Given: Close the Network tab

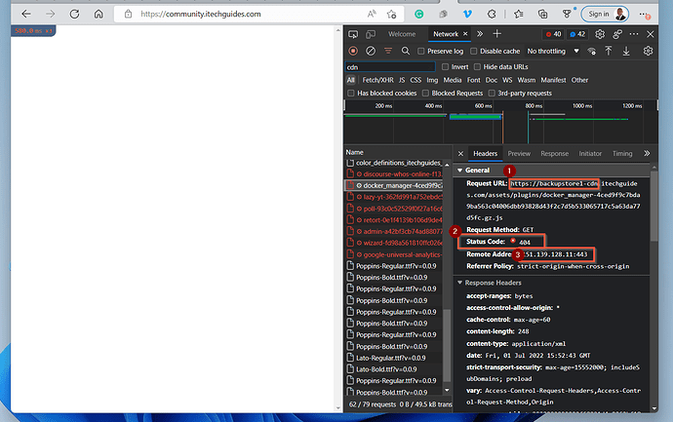Looking at the screenshot, I should 465,34.
